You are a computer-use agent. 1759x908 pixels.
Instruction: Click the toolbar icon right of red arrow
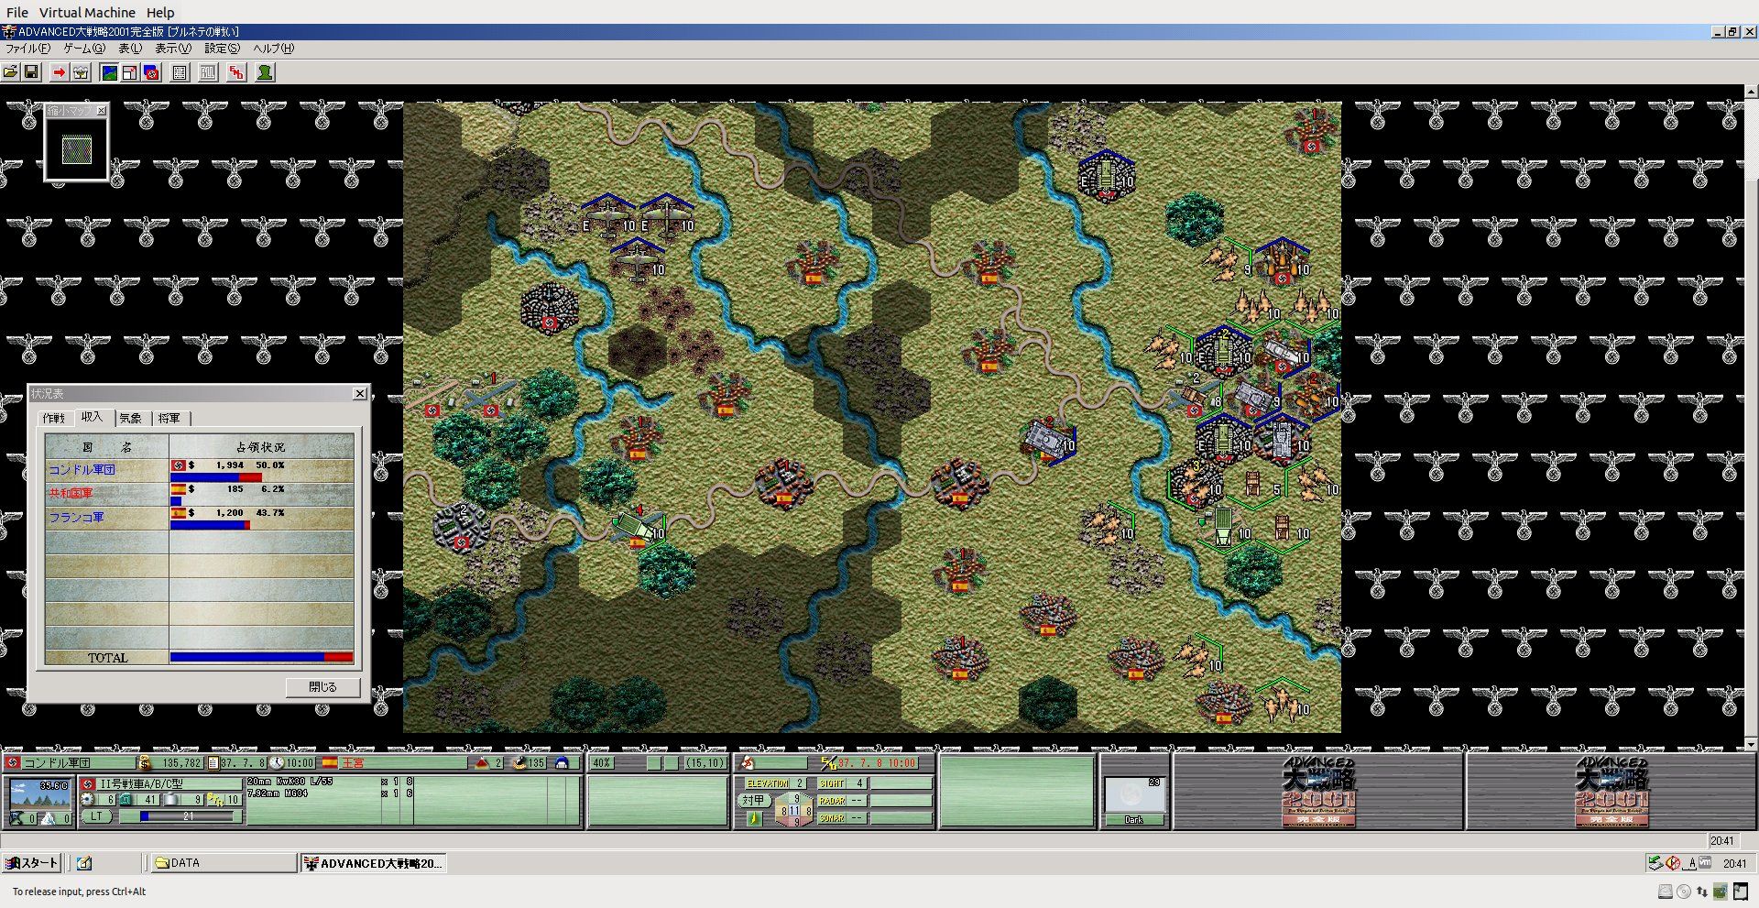coord(81,72)
